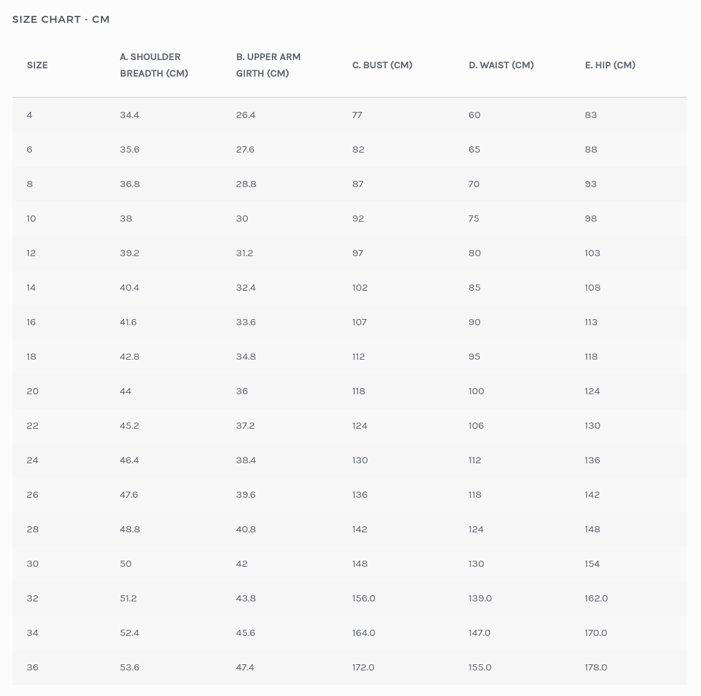Click upper arm girth value 28.8
Viewport: 701px width, 696px height.
(246, 184)
